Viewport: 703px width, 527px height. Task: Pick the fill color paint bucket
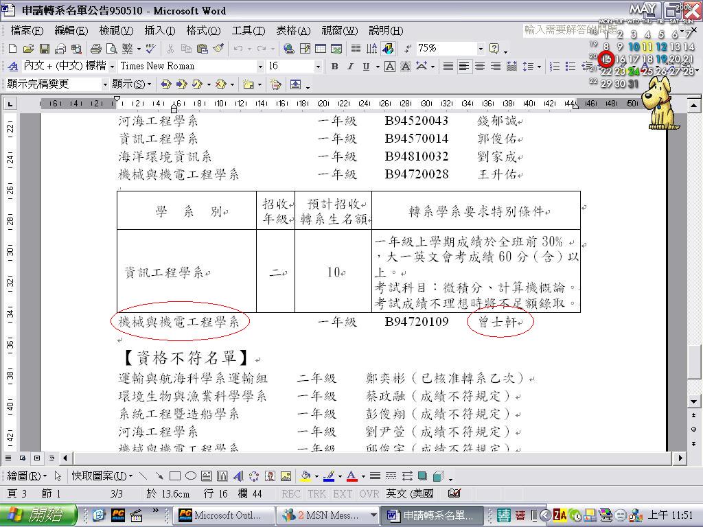(306, 476)
